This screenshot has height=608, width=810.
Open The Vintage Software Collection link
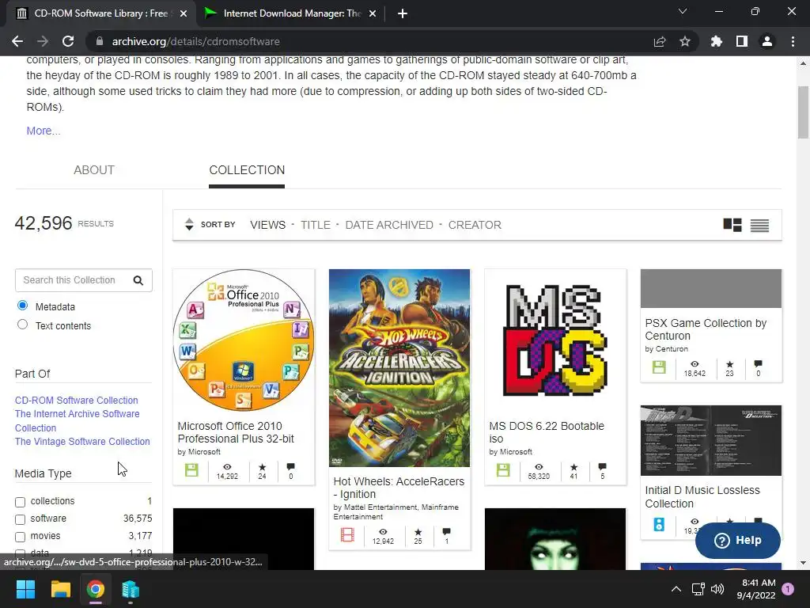click(82, 442)
